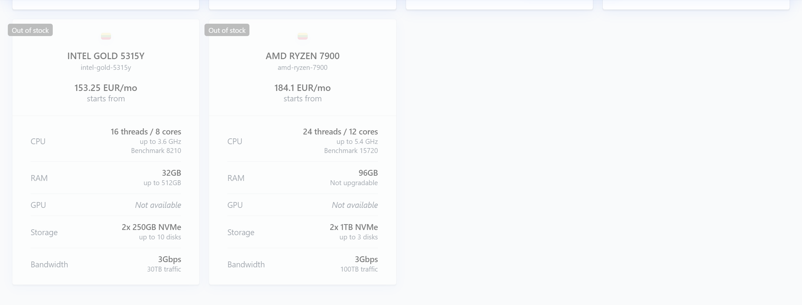Click the flag icon on Intel Gold 5315Y card

(106, 36)
